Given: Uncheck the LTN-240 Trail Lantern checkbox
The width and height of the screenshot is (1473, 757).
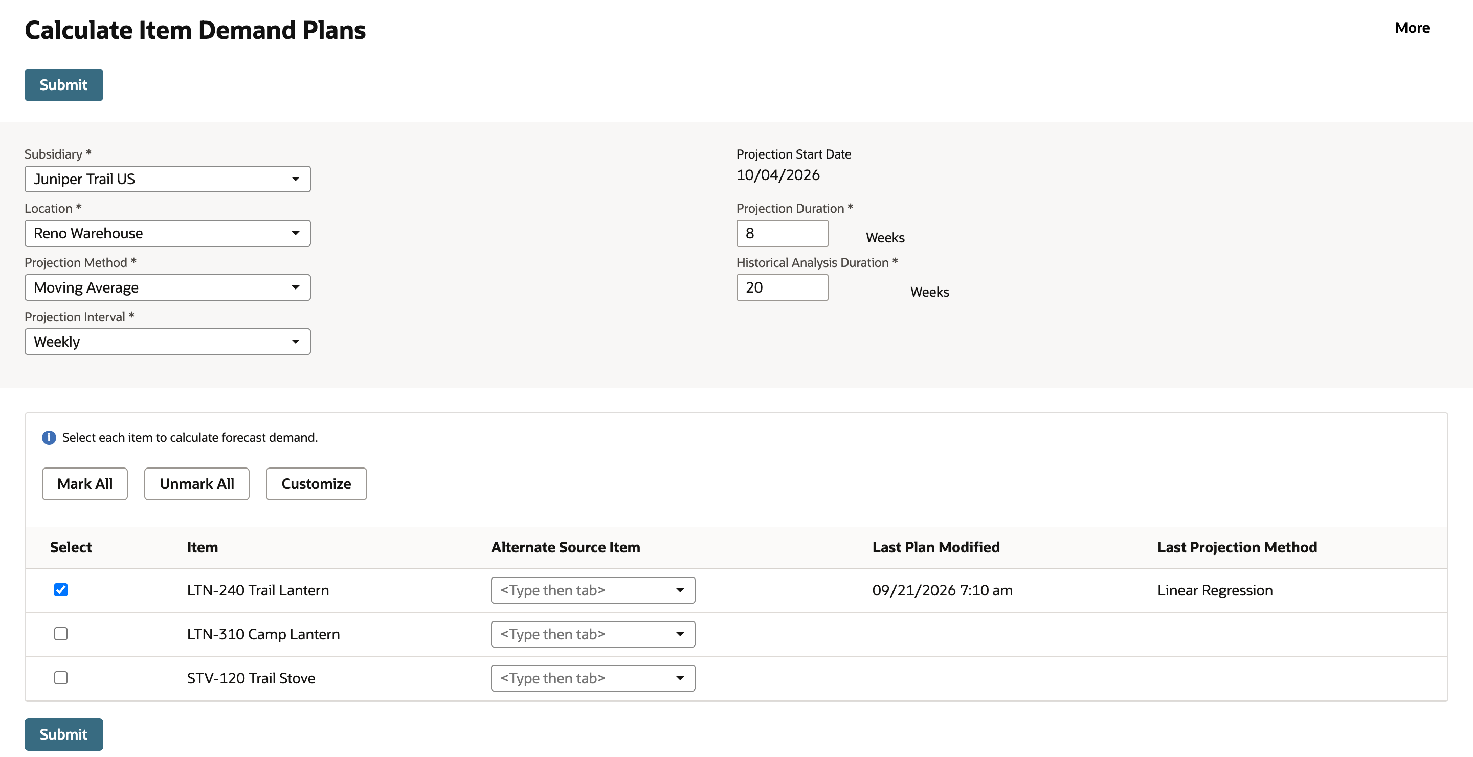Looking at the screenshot, I should pyautogui.click(x=61, y=589).
